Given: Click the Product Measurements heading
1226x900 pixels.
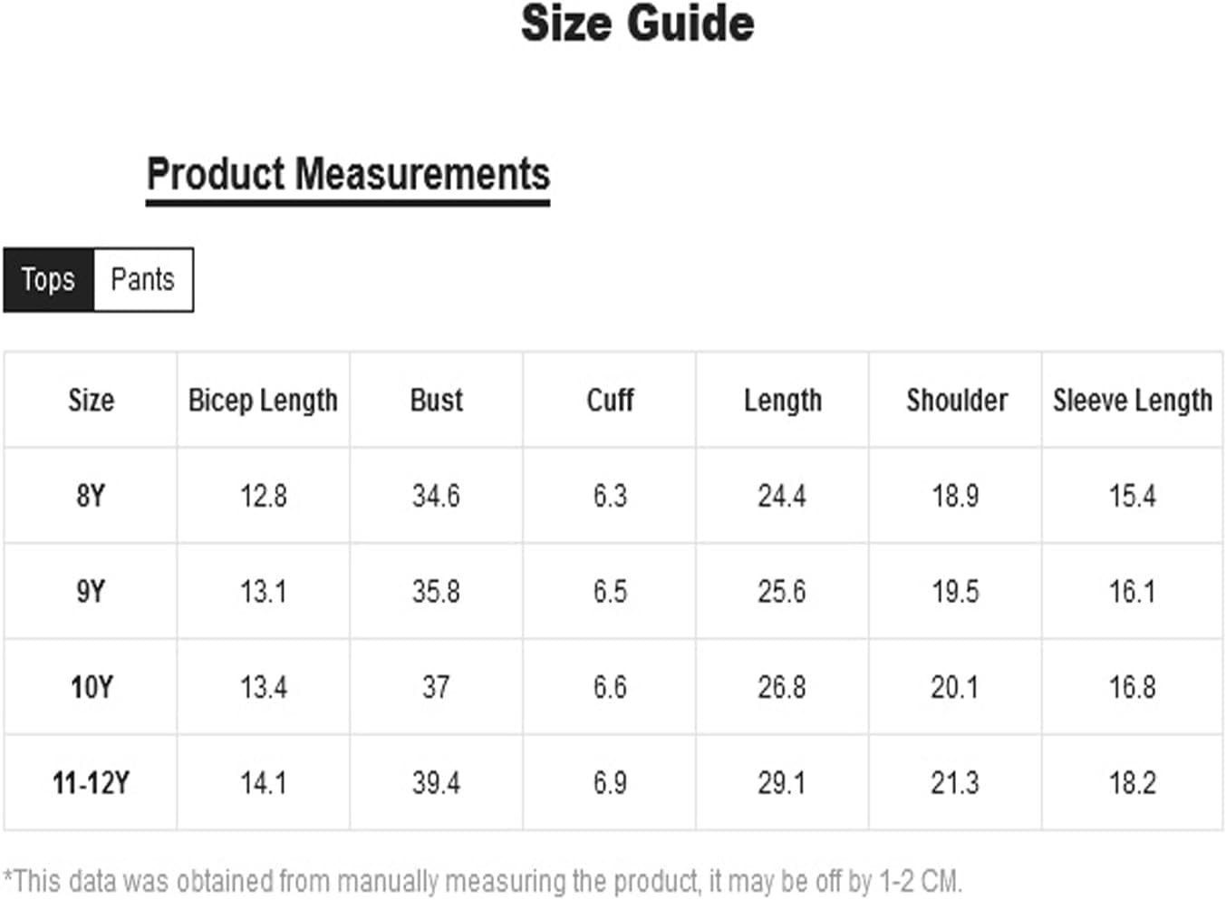Looking at the screenshot, I should pyautogui.click(x=348, y=174).
